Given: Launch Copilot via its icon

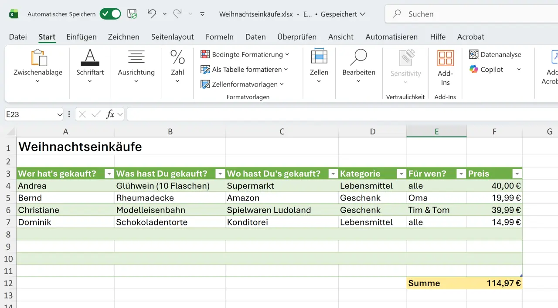Looking at the screenshot, I should pos(475,69).
